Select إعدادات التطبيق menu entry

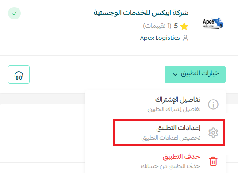pos(169,133)
